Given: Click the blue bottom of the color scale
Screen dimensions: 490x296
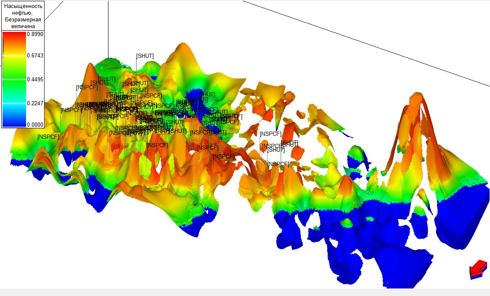Looking at the screenshot, I should pyautogui.click(x=14, y=122).
